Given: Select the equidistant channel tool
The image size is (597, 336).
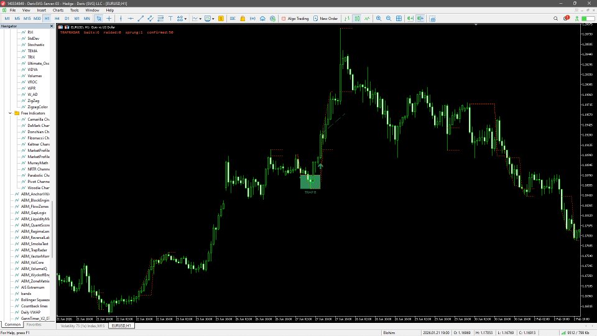Looking at the screenshot, I should point(150,18).
